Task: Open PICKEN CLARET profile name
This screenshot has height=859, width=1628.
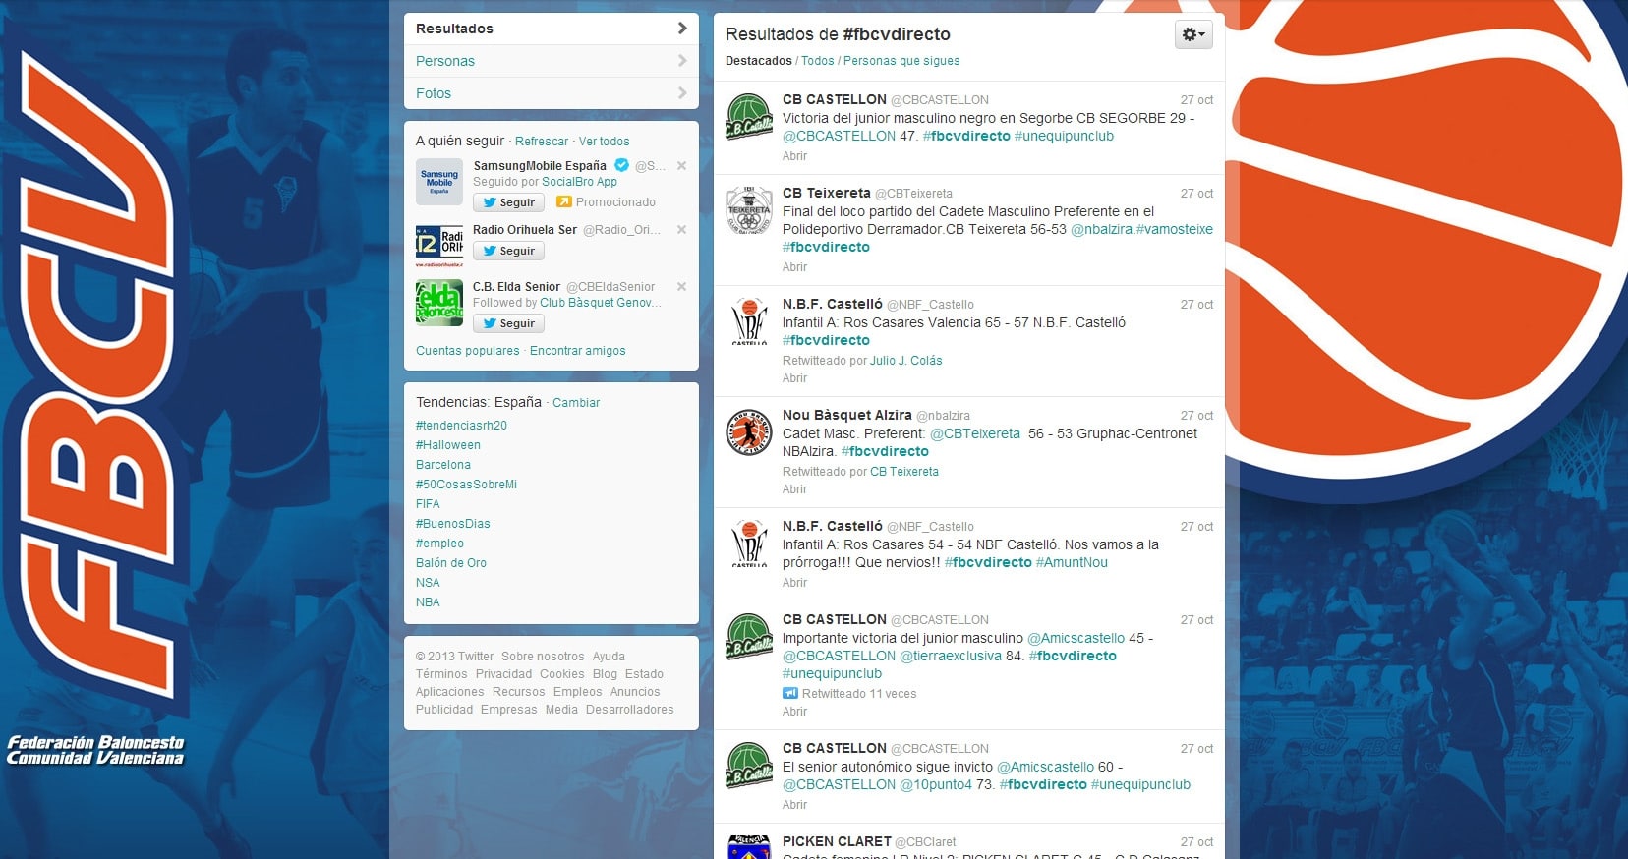Action: point(836,842)
